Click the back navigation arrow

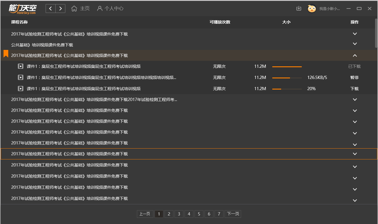click(51, 9)
